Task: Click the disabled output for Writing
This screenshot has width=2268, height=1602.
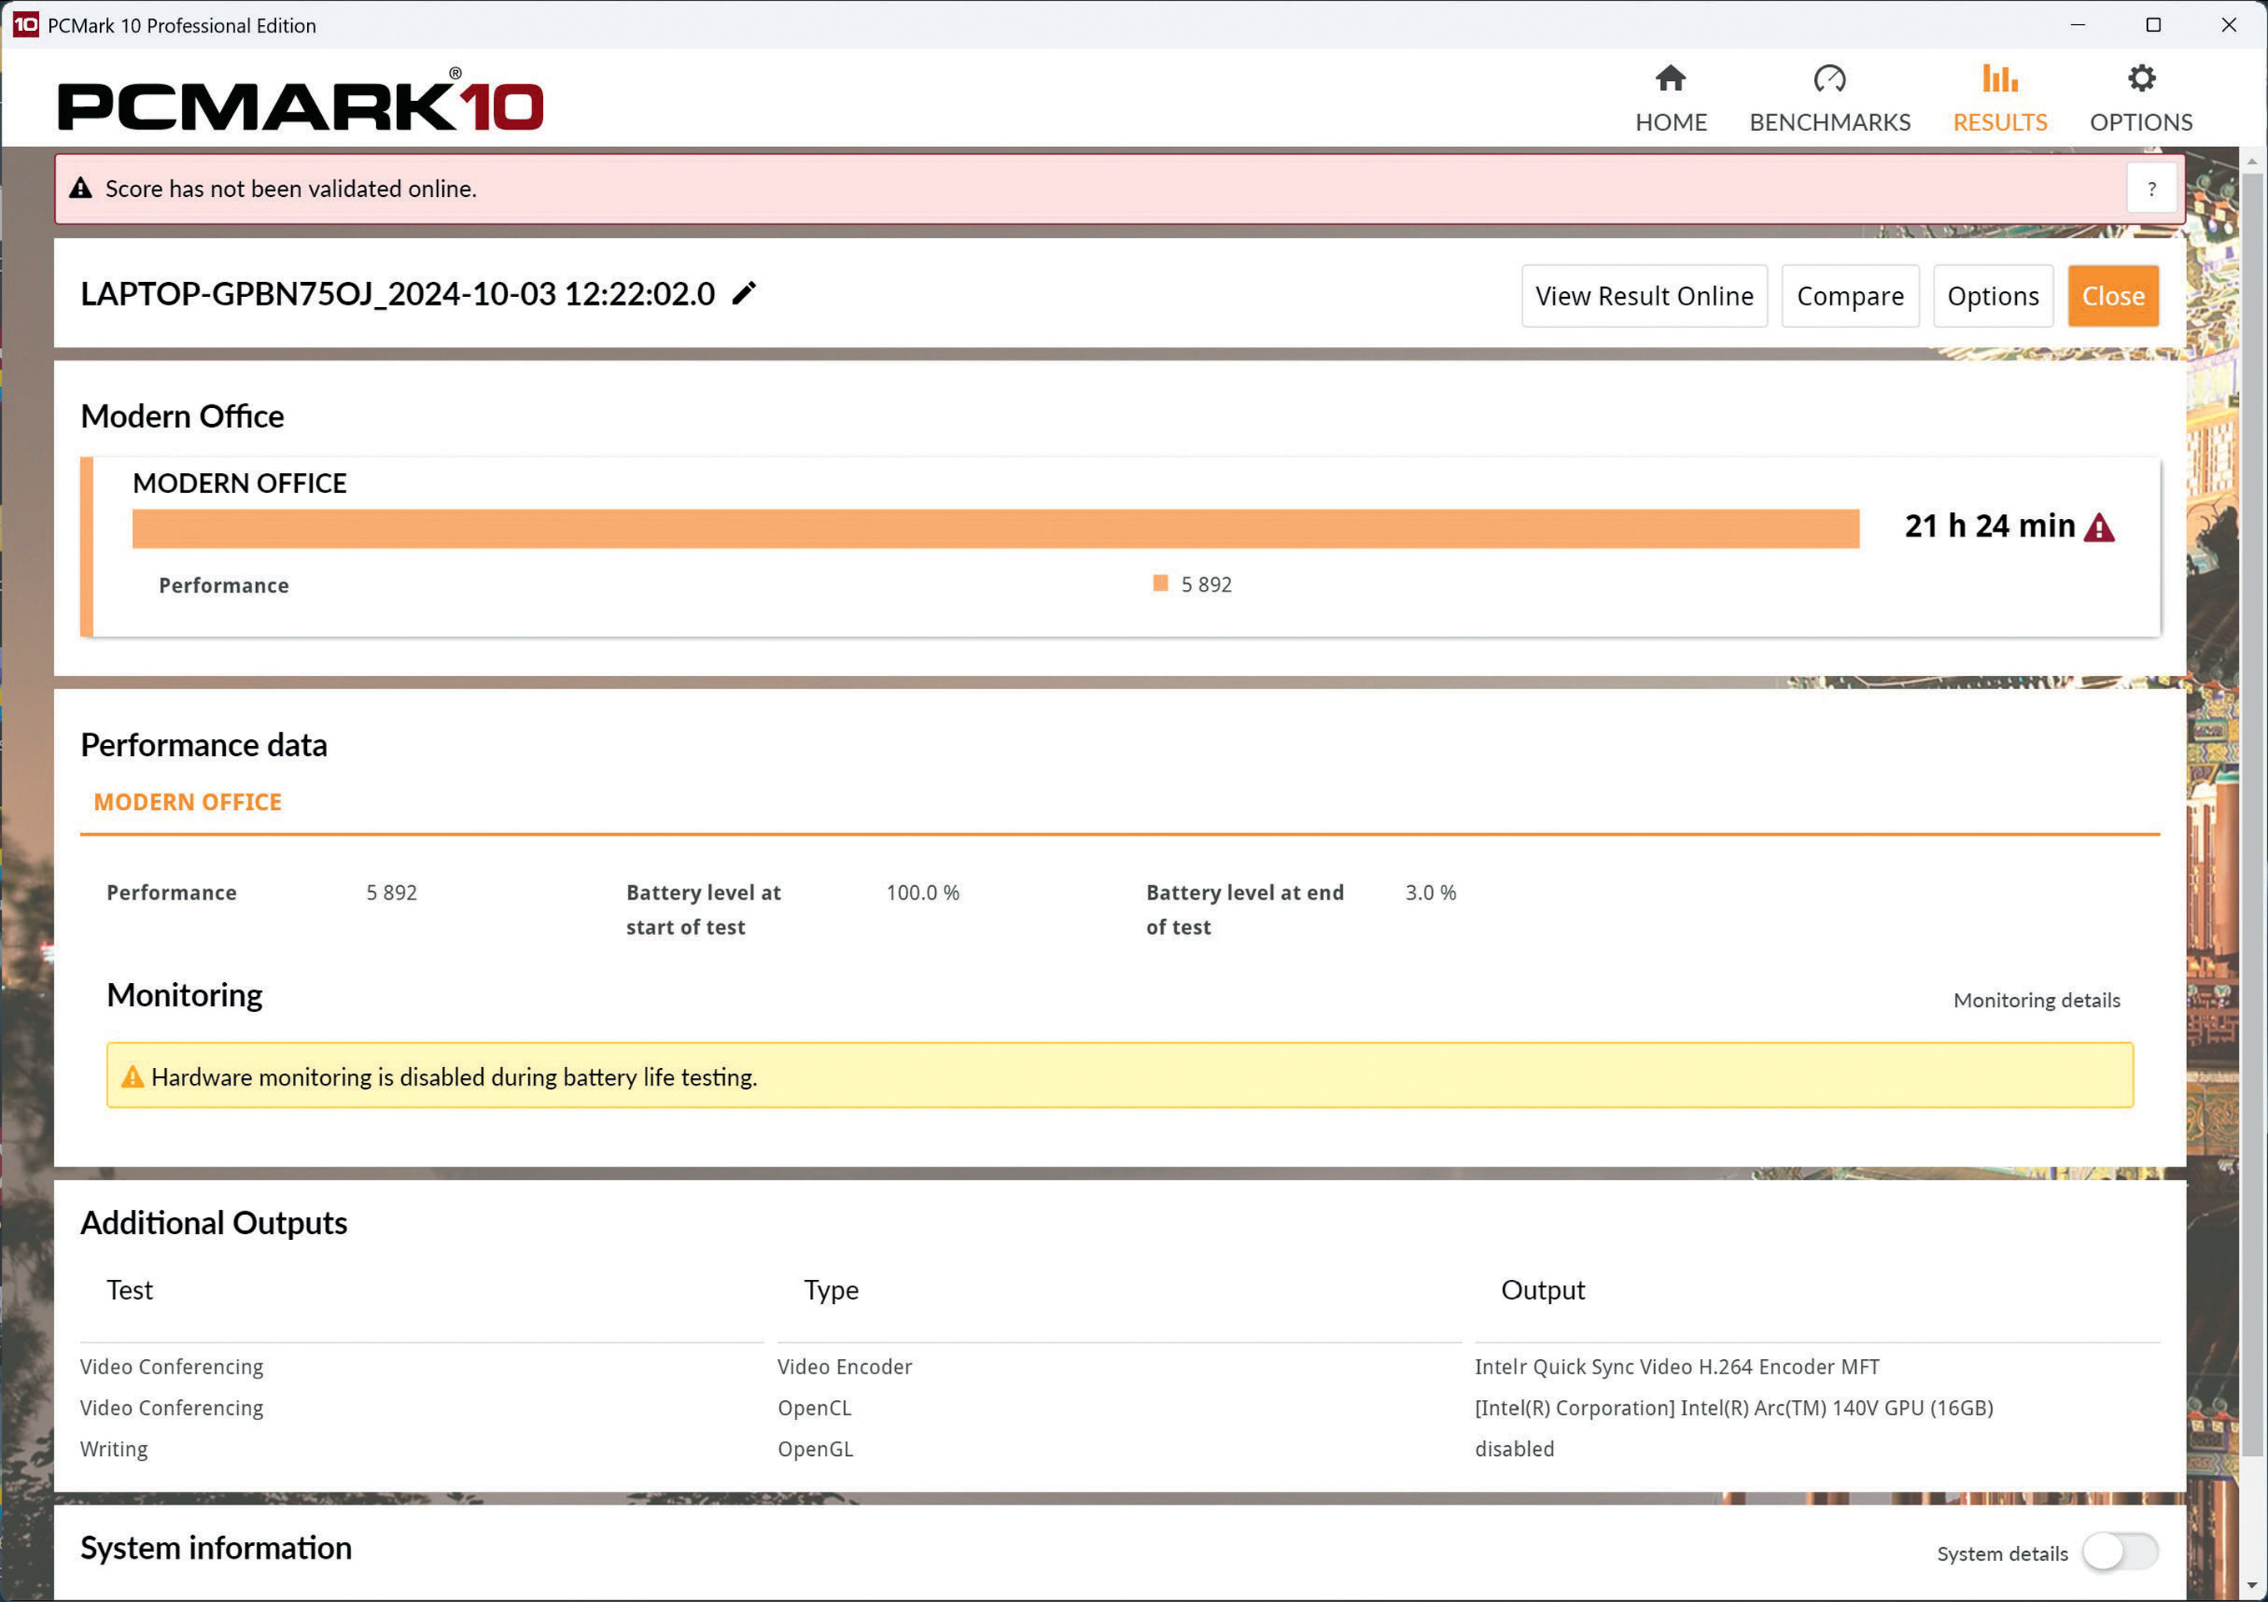Action: pyautogui.click(x=1514, y=1448)
